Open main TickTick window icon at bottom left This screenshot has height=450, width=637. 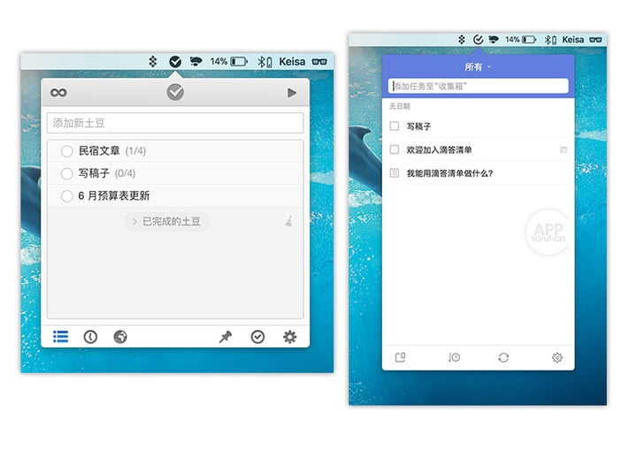click(400, 357)
